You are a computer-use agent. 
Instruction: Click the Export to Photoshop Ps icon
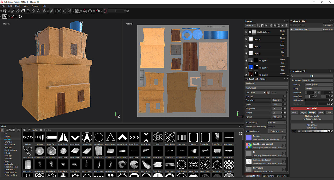click(x=5, y=16)
